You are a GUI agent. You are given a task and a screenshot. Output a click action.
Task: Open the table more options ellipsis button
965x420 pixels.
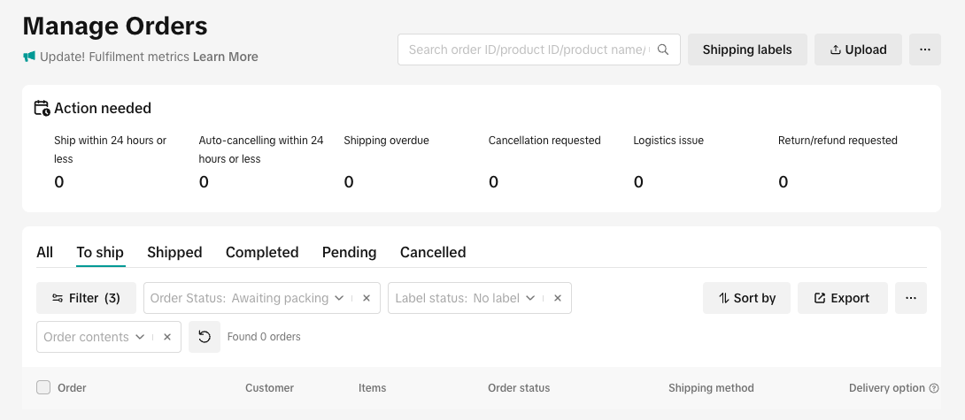[911, 298]
